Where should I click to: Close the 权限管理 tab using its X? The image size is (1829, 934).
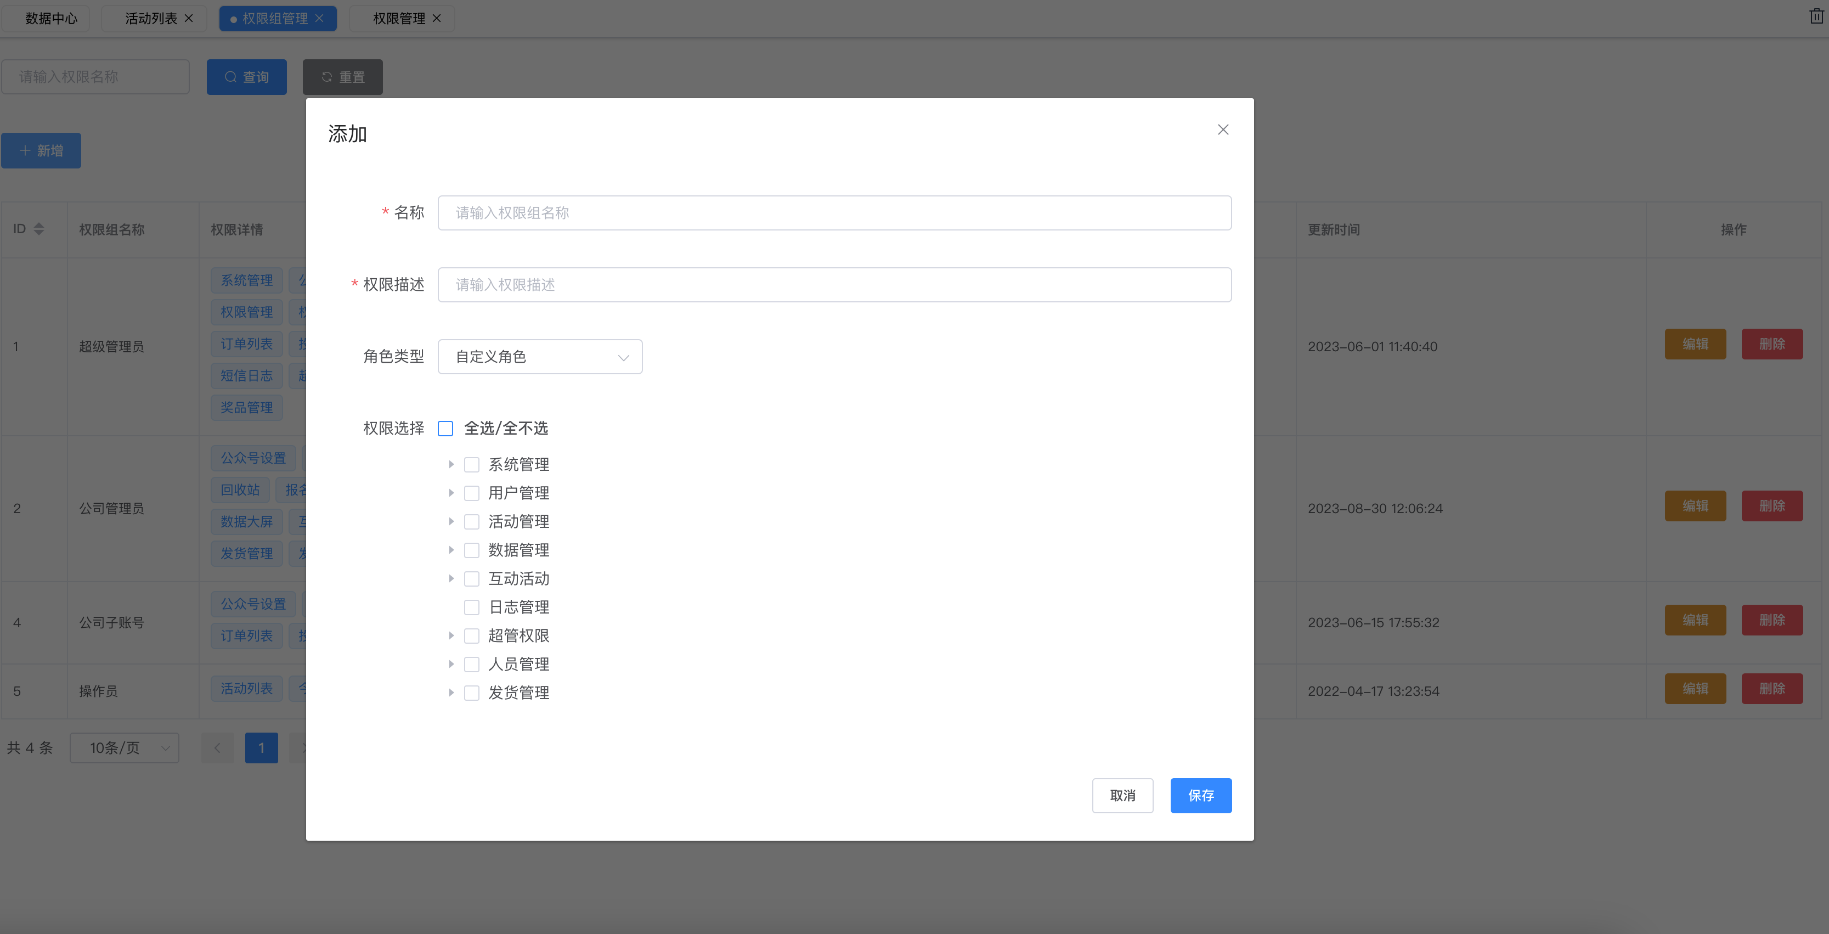pyautogui.click(x=437, y=19)
